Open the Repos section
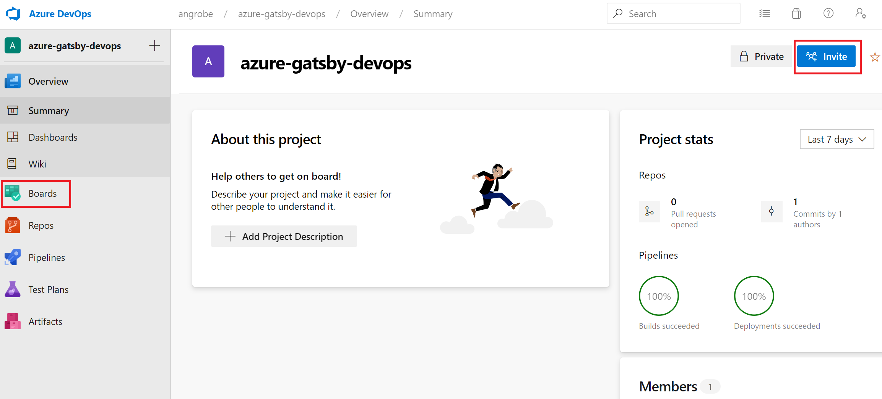 pos(41,225)
